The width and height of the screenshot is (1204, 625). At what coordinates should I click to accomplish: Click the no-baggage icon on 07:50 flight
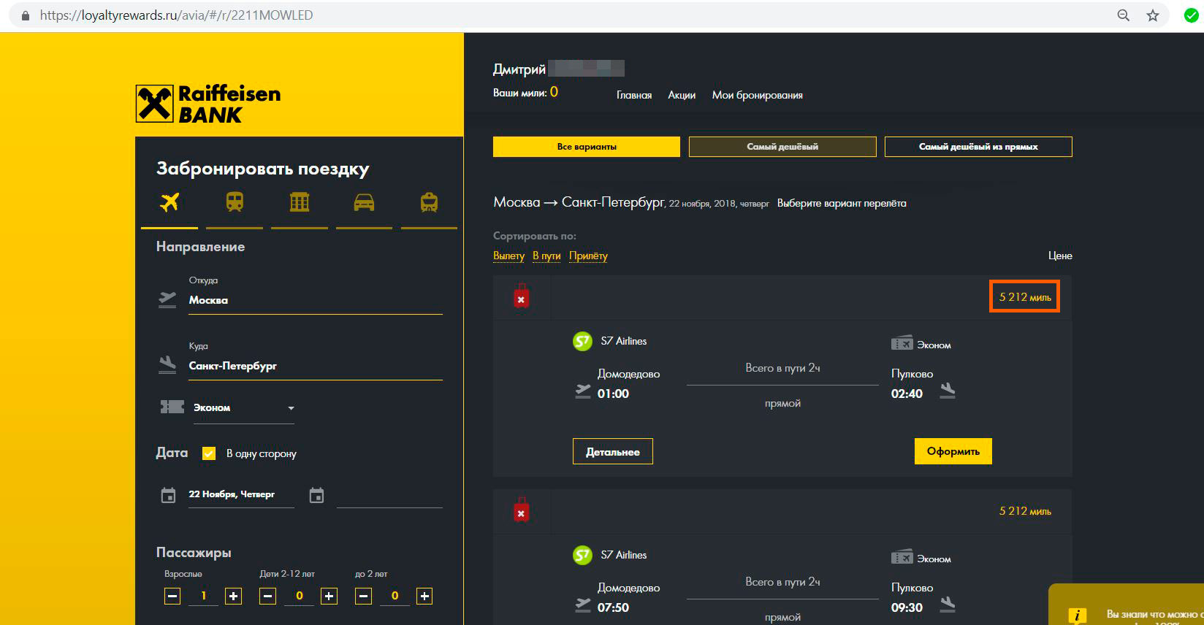click(521, 510)
